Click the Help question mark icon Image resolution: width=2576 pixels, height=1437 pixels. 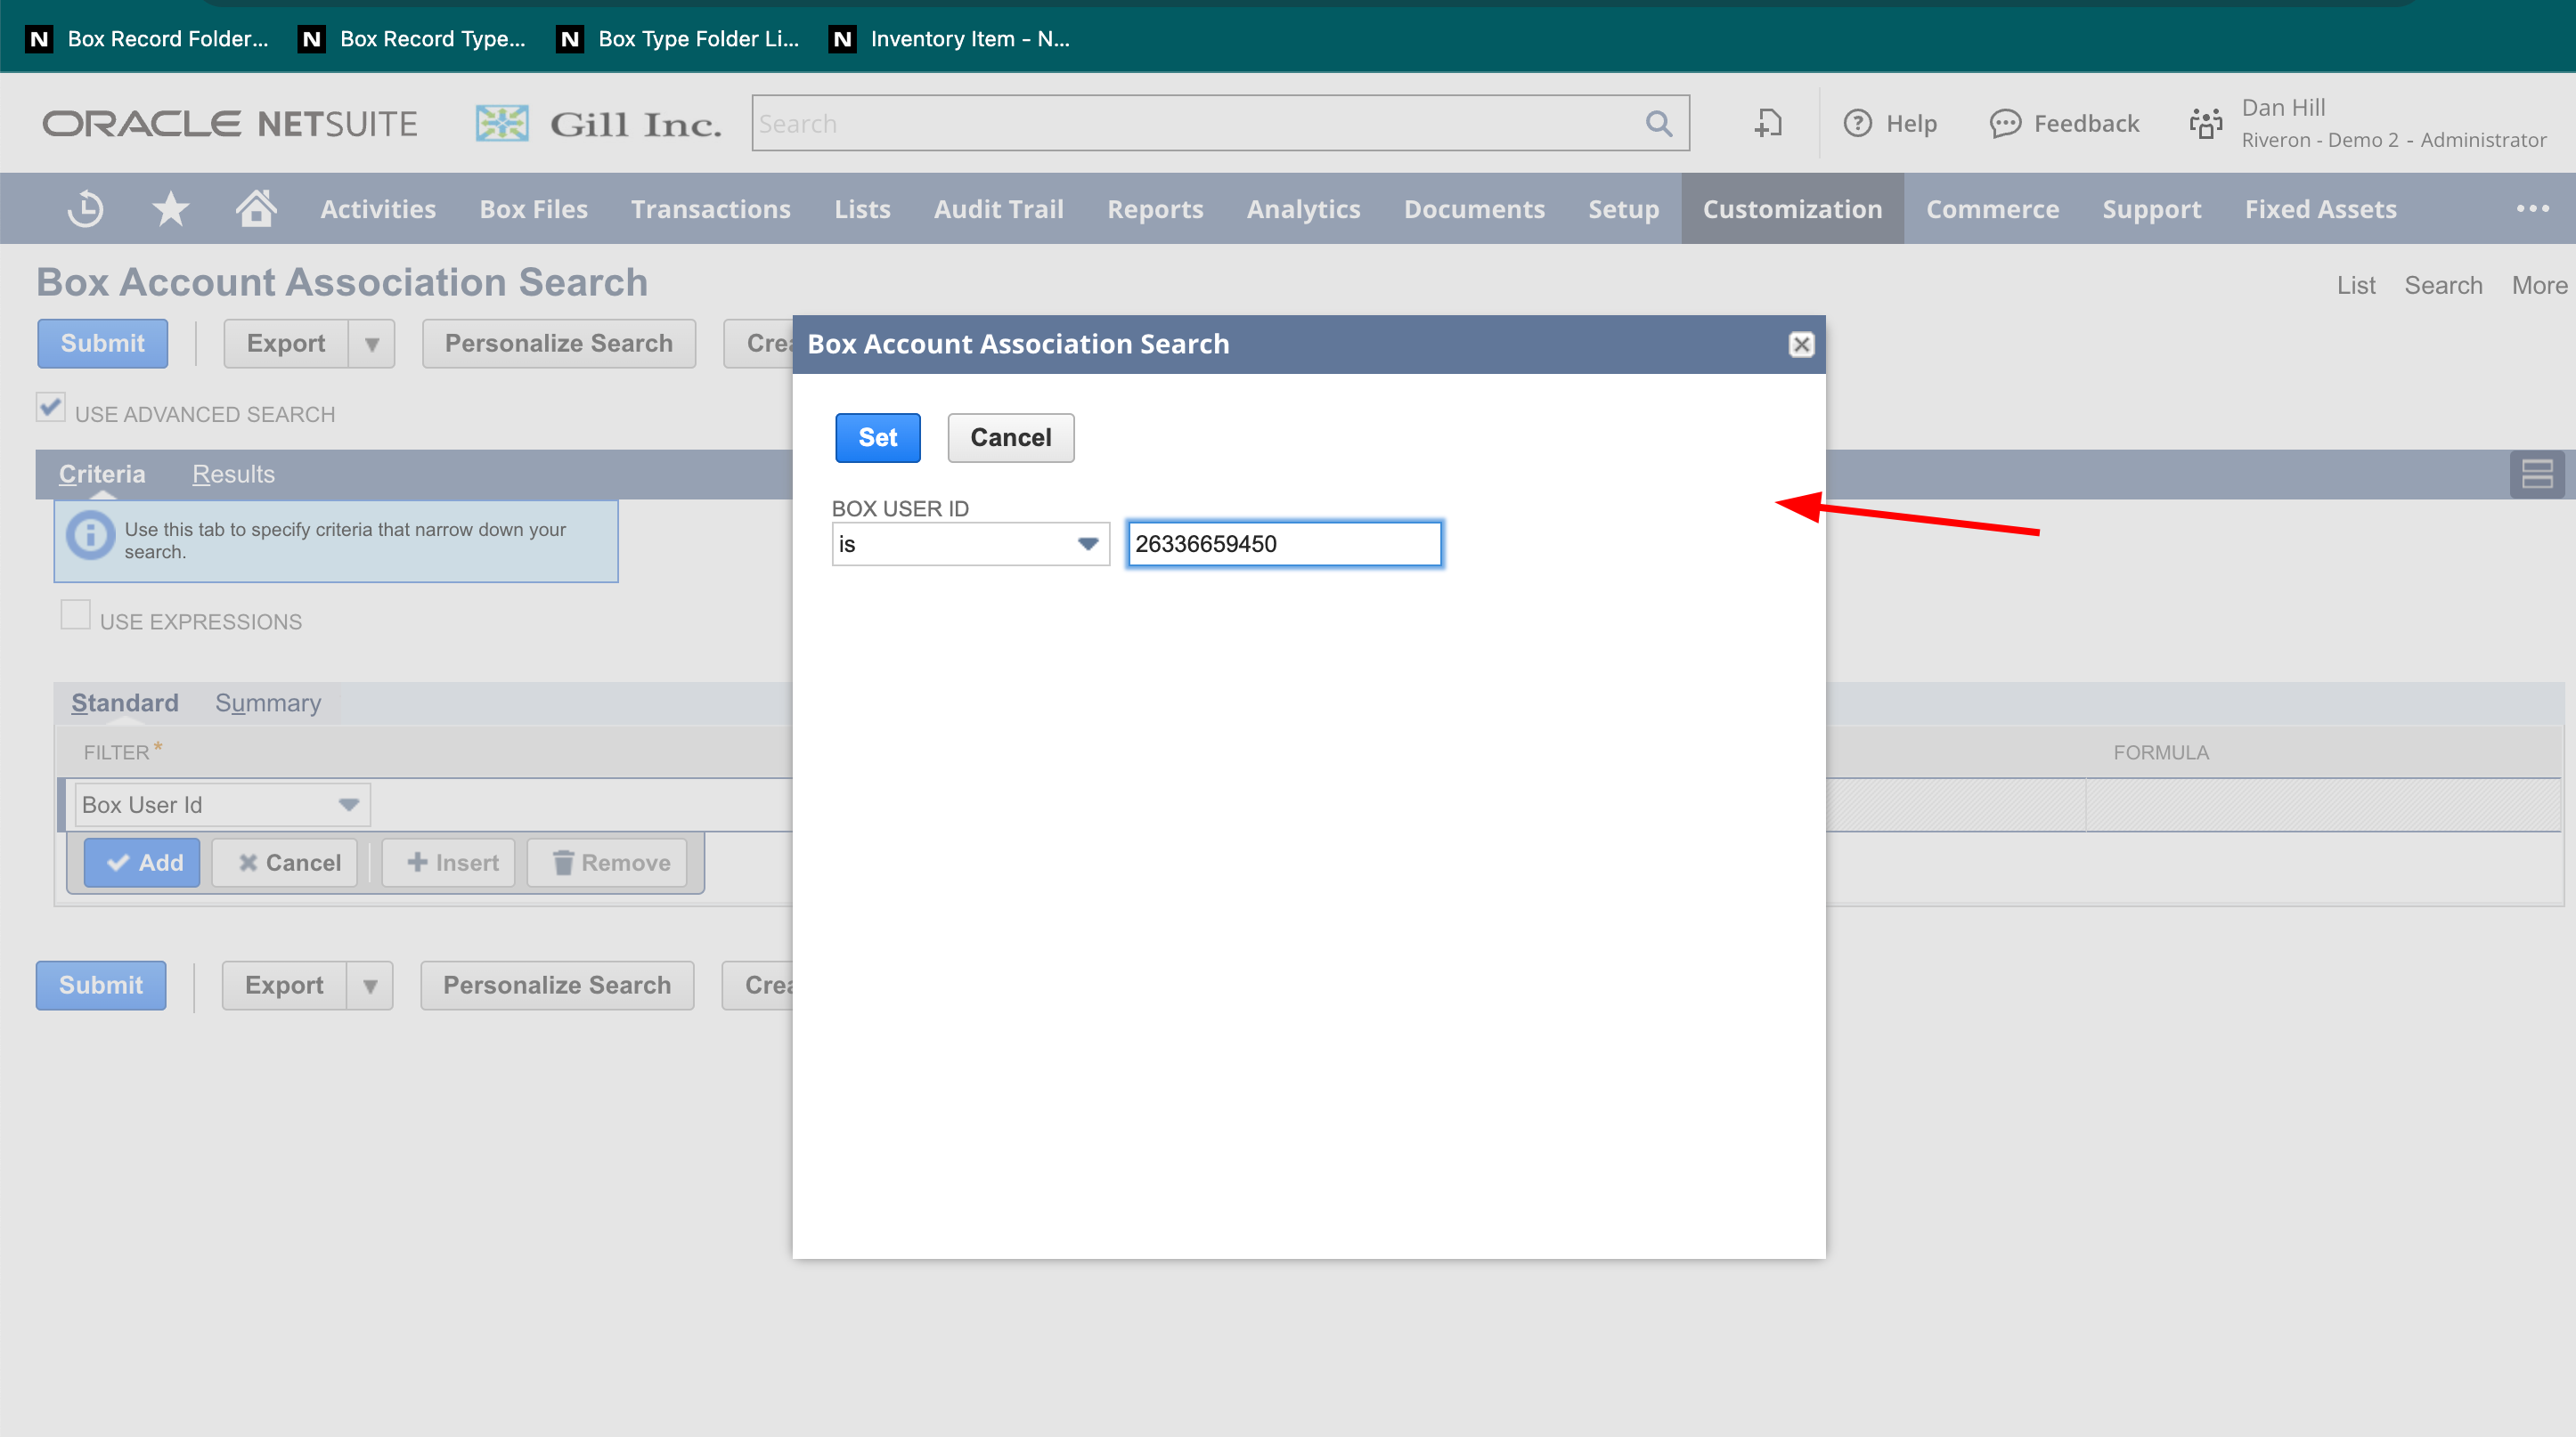coord(1857,124)
